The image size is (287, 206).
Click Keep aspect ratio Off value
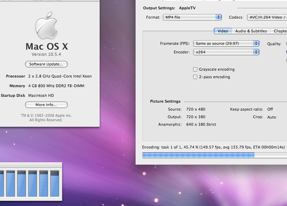click(x=270, y=109)
